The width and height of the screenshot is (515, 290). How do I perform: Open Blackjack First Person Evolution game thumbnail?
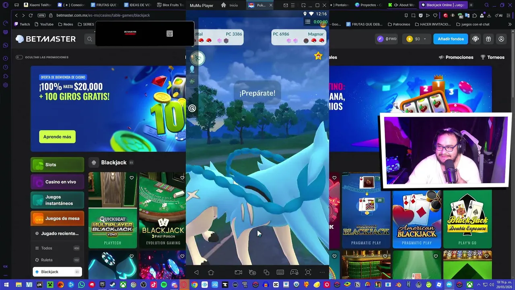pyautogui.click(x=163, y=210)
